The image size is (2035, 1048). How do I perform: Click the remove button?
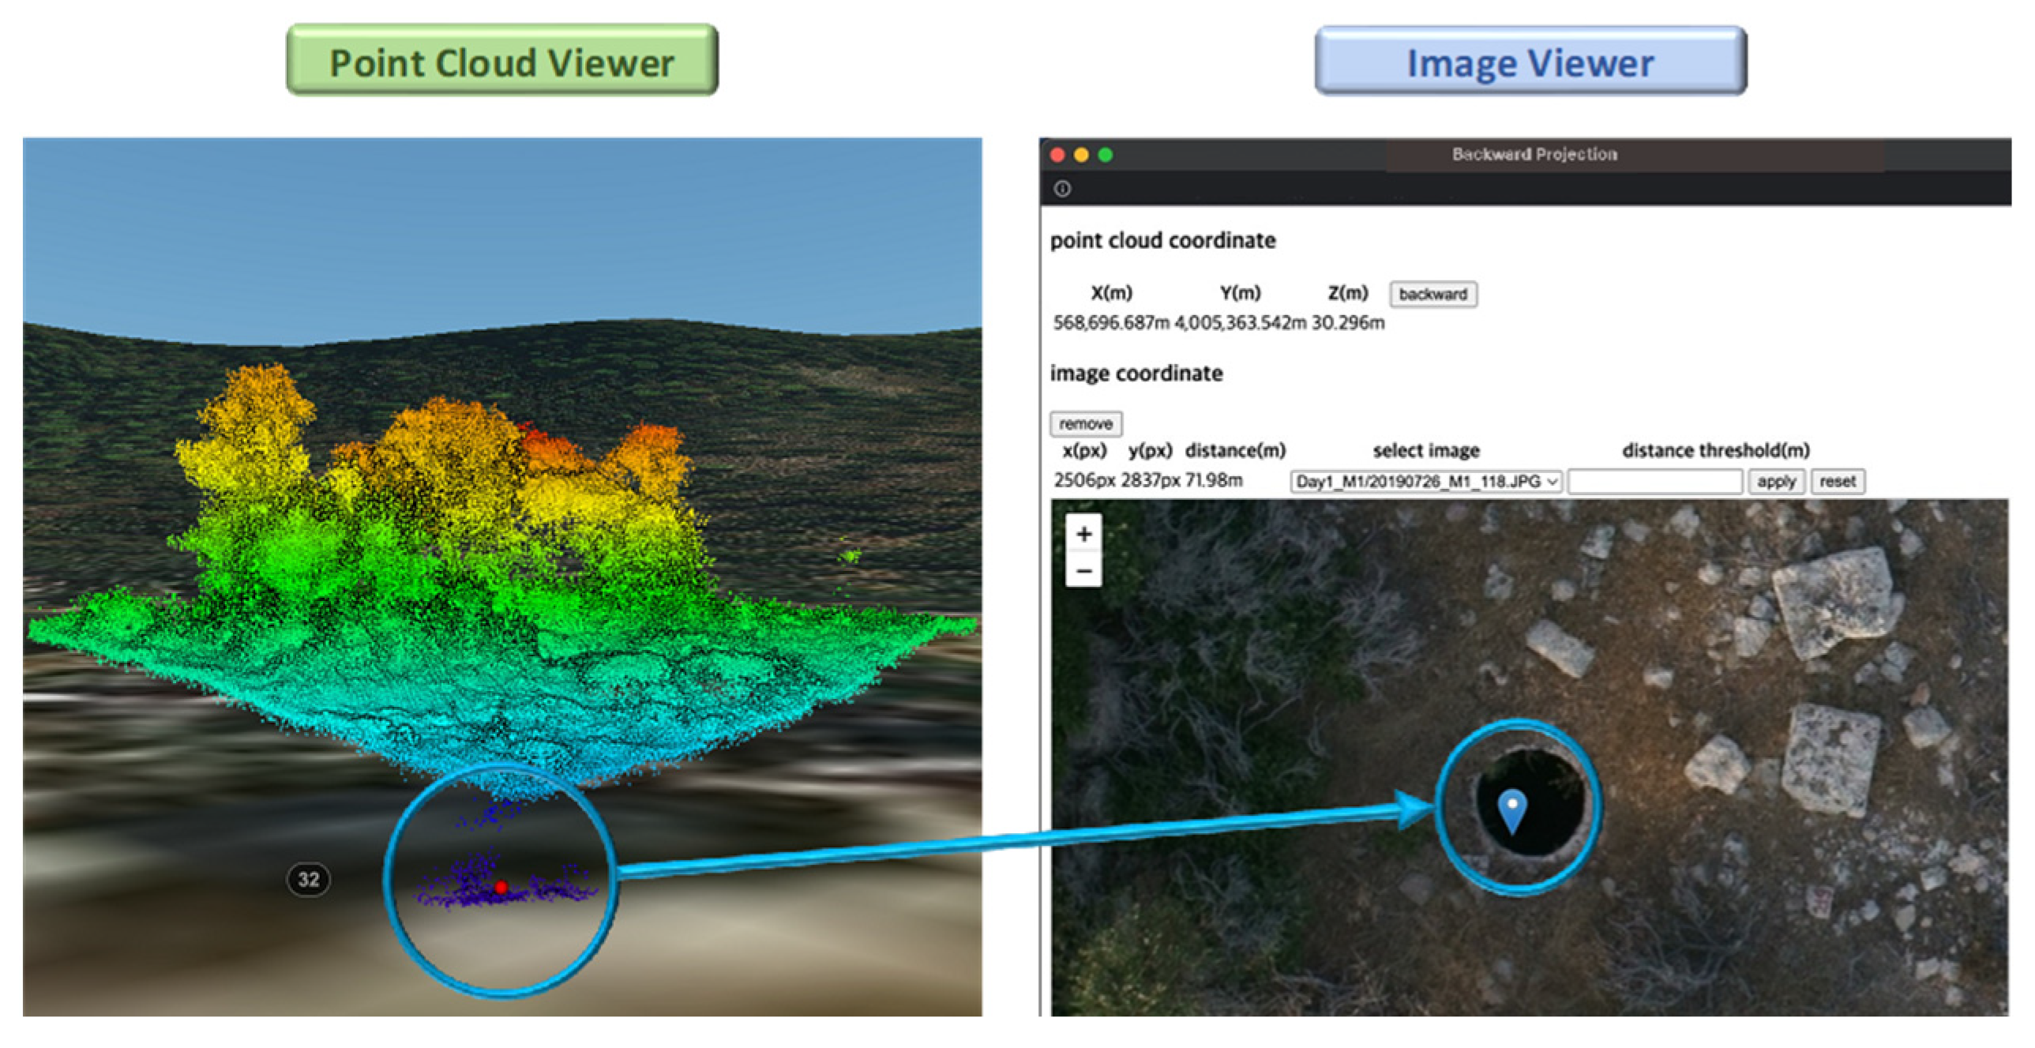point(1086,423)
